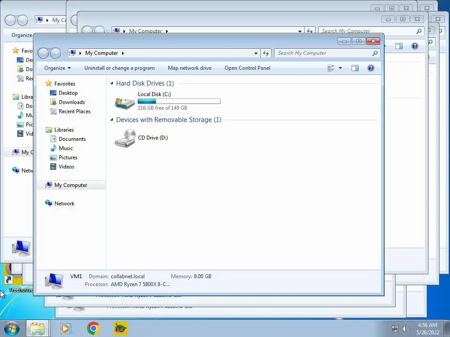This screenshot has width=450, height=337.
Task: Click the search magnifier icon in front window
Action: (x=374, y=53)
